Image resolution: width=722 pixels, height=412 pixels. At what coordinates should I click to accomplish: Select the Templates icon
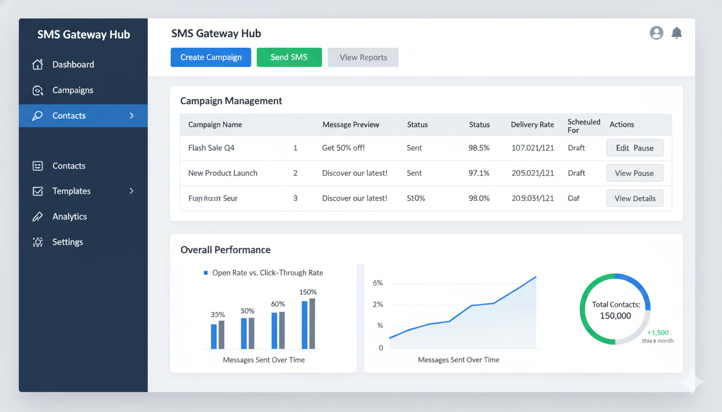point(38,190)
